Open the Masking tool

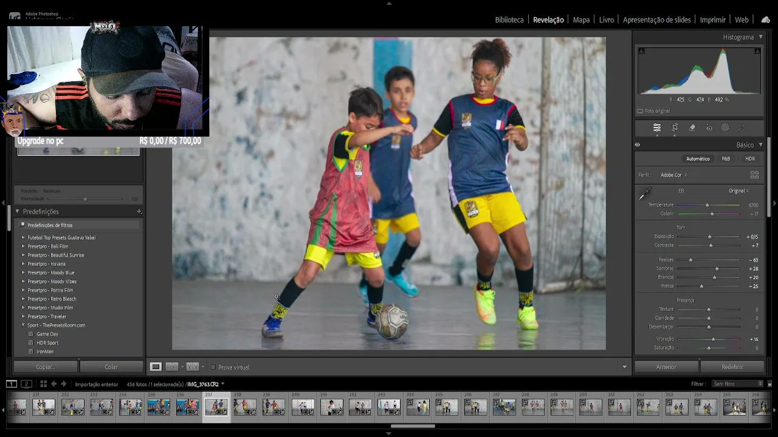(x=725, y=127)
